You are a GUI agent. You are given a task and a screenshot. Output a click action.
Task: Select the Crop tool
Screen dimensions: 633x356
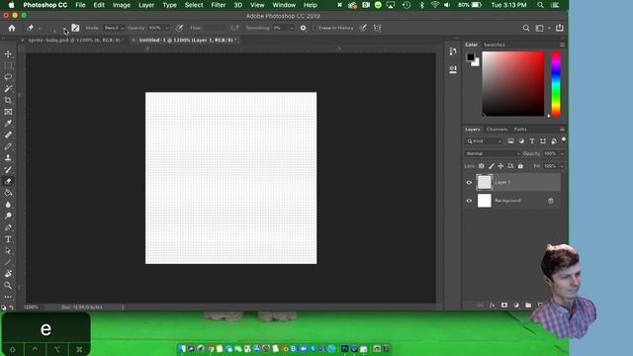[8, 100]
